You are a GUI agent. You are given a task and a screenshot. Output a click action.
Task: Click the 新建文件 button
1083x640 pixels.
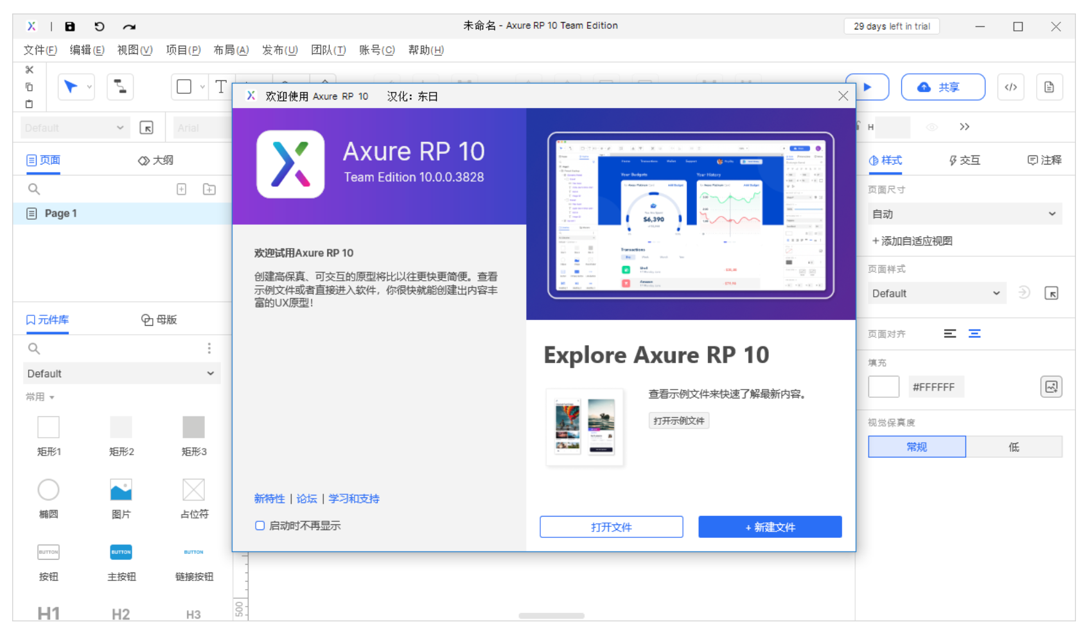769,527
